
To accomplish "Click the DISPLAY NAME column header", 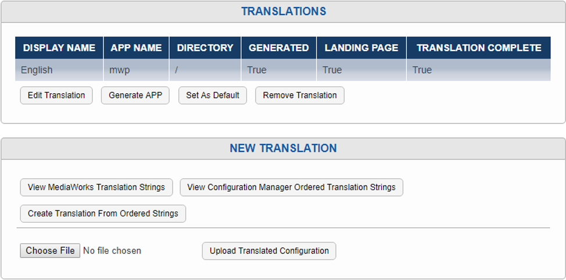I will [x=59, y=48].
